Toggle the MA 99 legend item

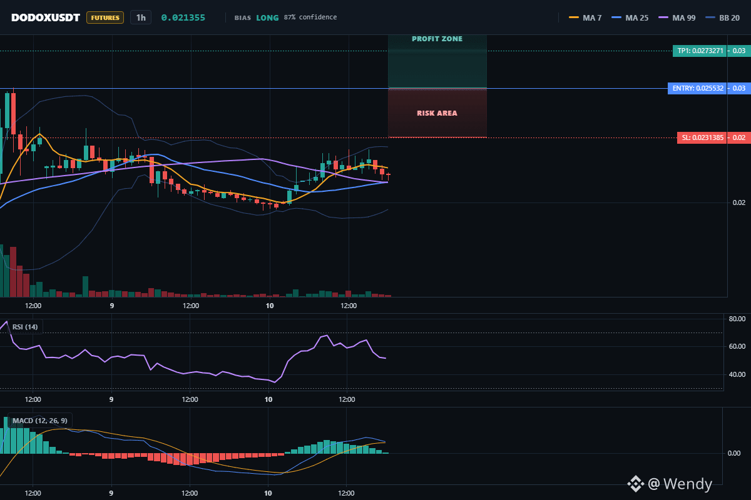677,17
